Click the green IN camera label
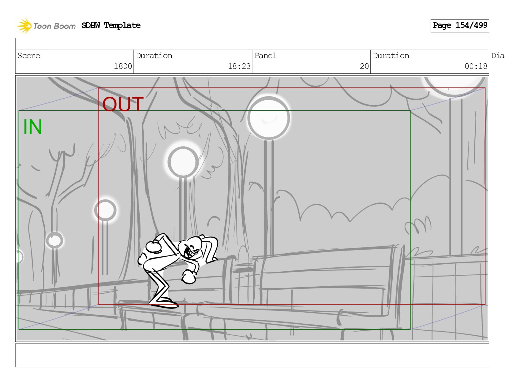The image size is (505, 390). click(x=33, y=127)
